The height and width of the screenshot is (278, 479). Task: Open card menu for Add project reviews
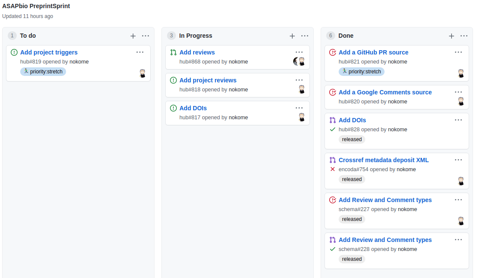(x=299, y=80)
